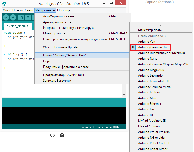Switch to the sketch_dec02a tab
Screen dimensions: 194x152
coord(18,26)
